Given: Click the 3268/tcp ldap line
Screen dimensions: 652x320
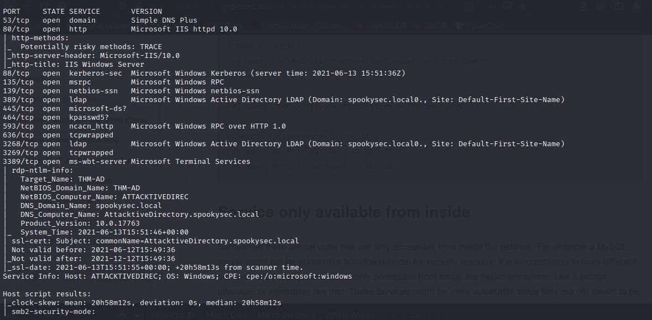Looking at the screenshot, I should click(284, 143).
